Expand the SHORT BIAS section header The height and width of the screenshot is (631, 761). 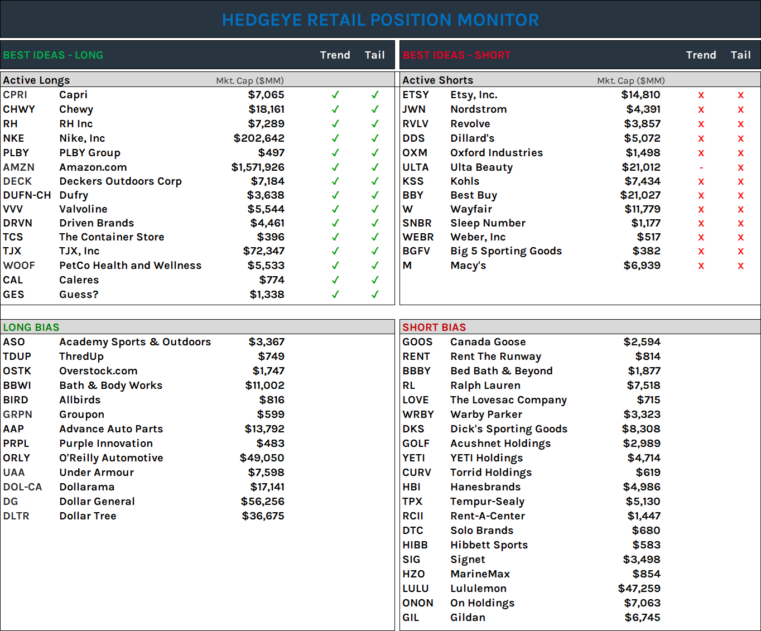point(434,327)
